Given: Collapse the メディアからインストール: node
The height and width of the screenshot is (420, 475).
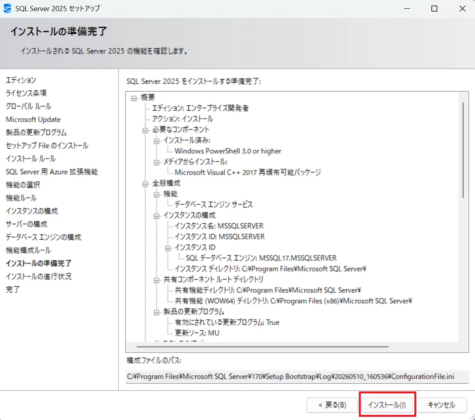Looking at the screenshot, I should pos(156,163).
